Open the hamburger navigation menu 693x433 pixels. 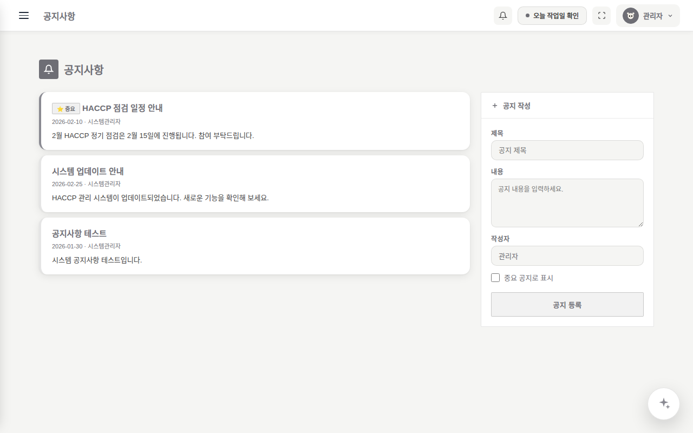[24, 16]
